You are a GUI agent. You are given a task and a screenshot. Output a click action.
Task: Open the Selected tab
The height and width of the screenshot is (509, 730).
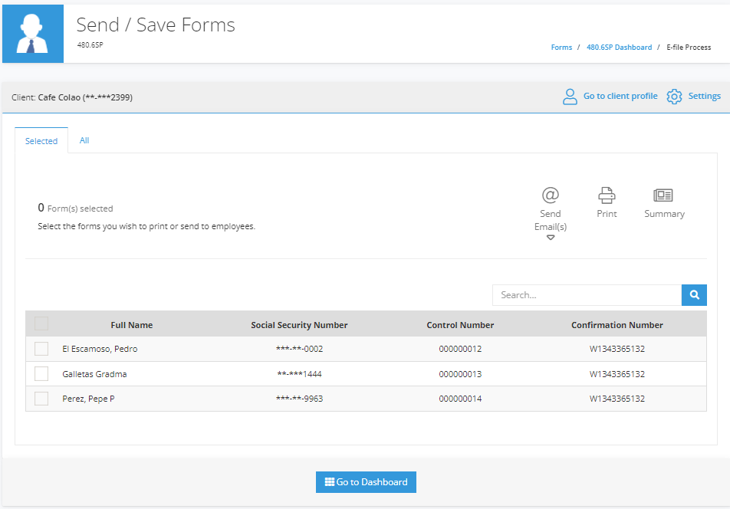pos(41,140)
